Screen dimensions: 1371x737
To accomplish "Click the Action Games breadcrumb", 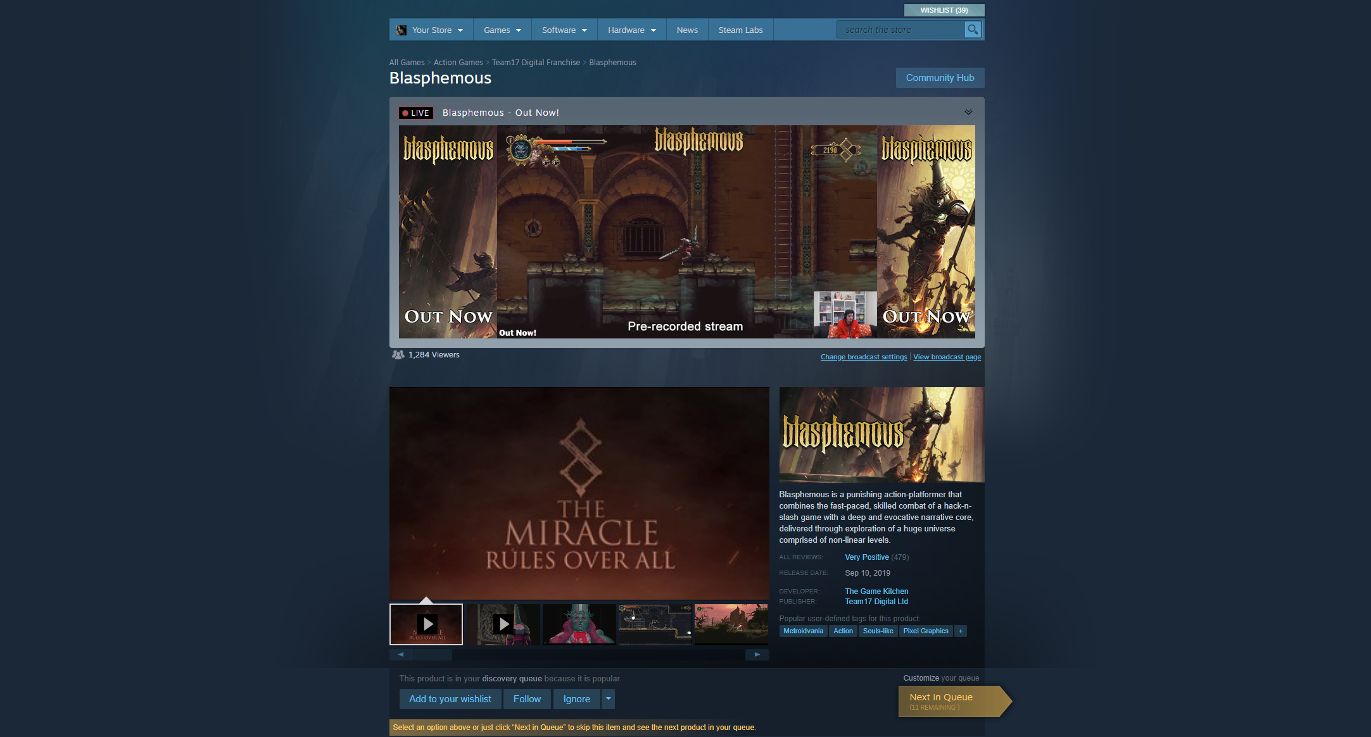I will tap(458, 63).
